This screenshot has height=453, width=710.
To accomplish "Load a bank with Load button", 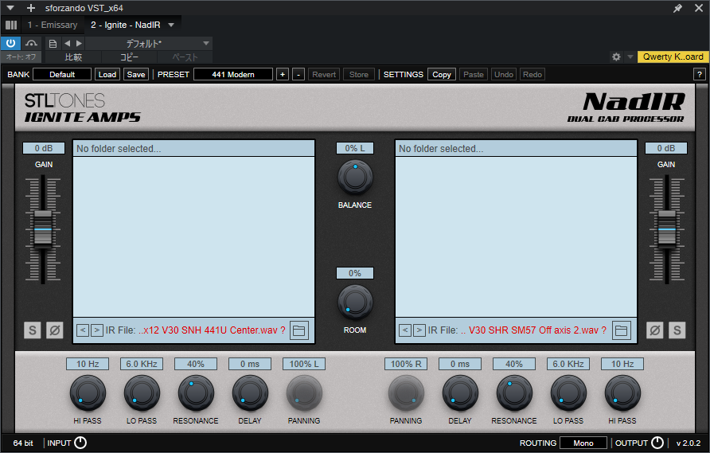I will tap(107, 74).
